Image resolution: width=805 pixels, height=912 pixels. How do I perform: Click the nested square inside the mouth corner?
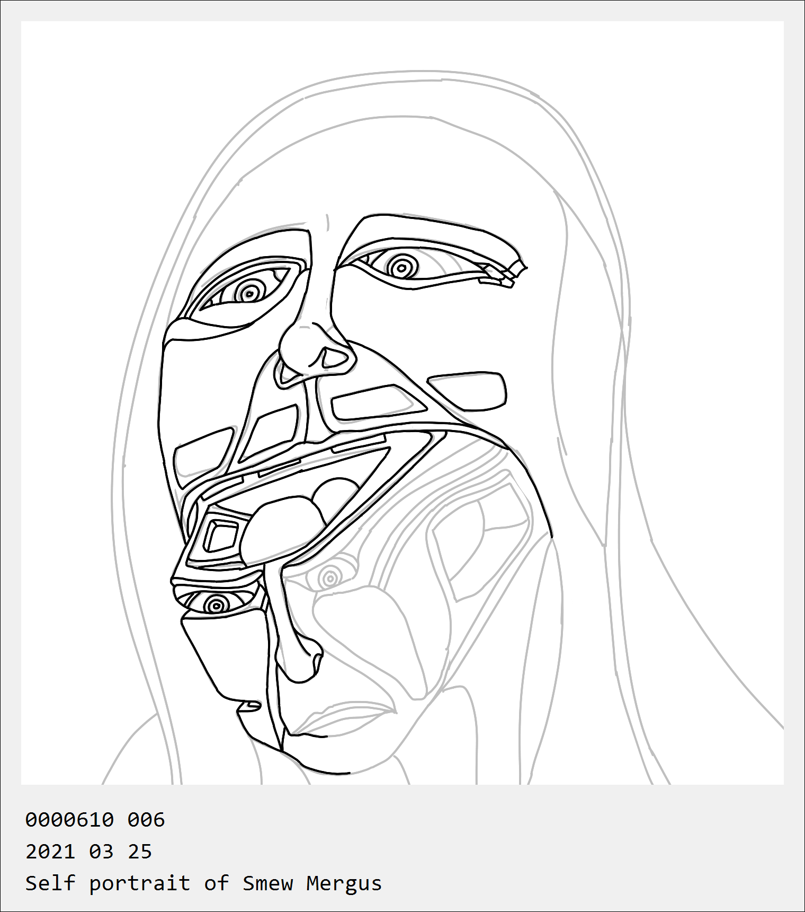point(221,536)
